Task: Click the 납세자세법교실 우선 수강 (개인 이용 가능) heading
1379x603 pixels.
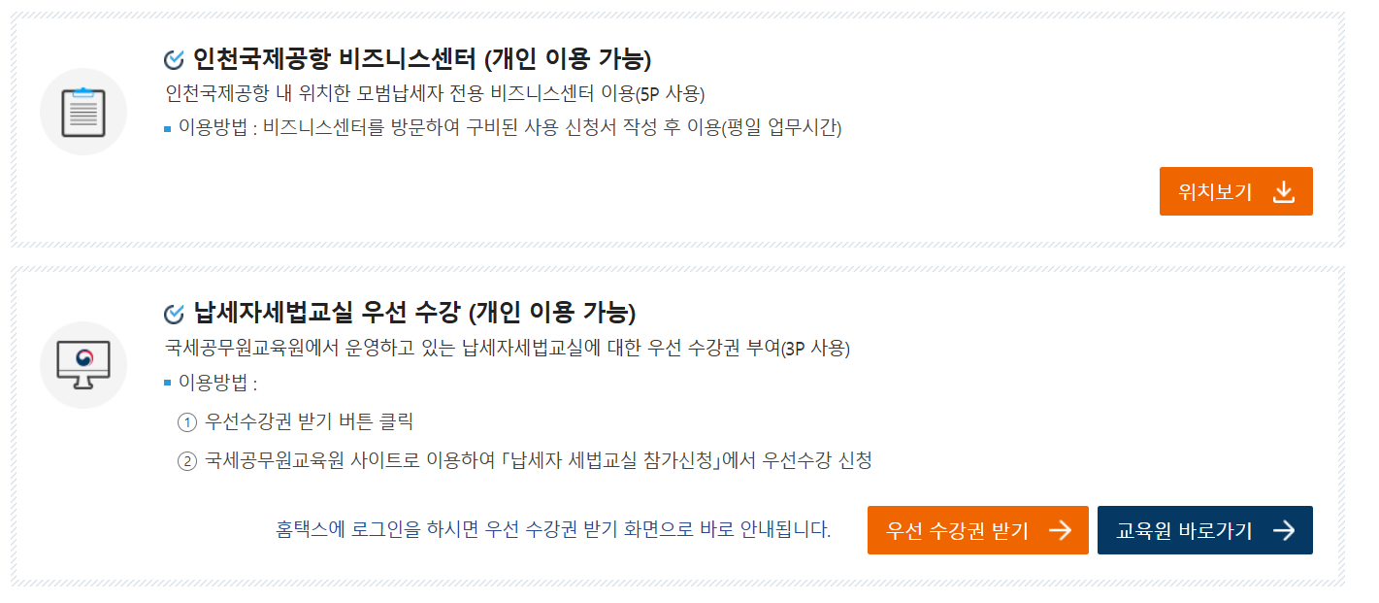Action: click(x=414, y=313)
